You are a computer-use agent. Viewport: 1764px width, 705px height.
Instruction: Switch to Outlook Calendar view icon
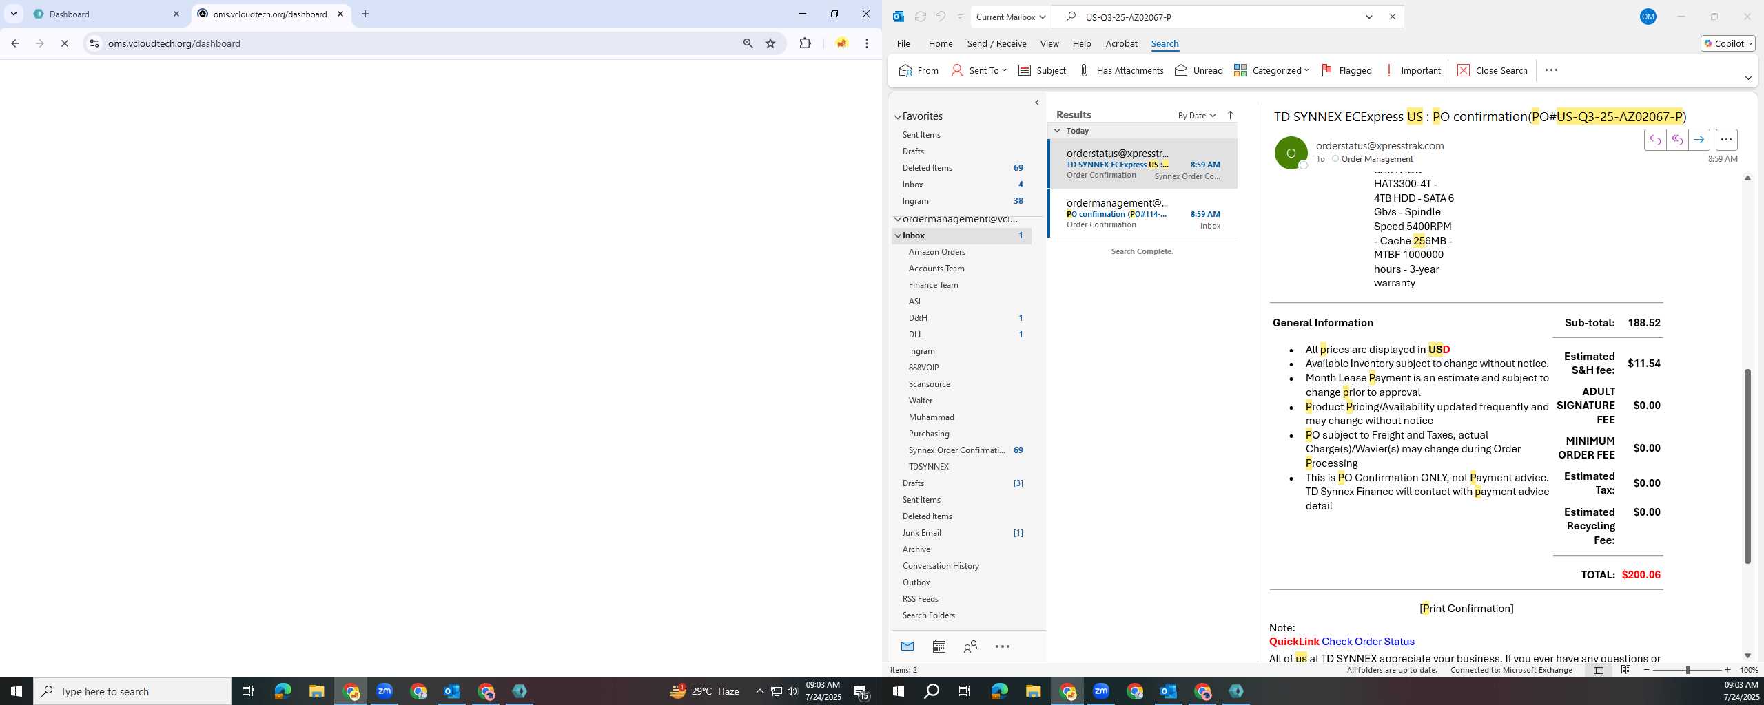pyautogui.click(x=939, y=646)
